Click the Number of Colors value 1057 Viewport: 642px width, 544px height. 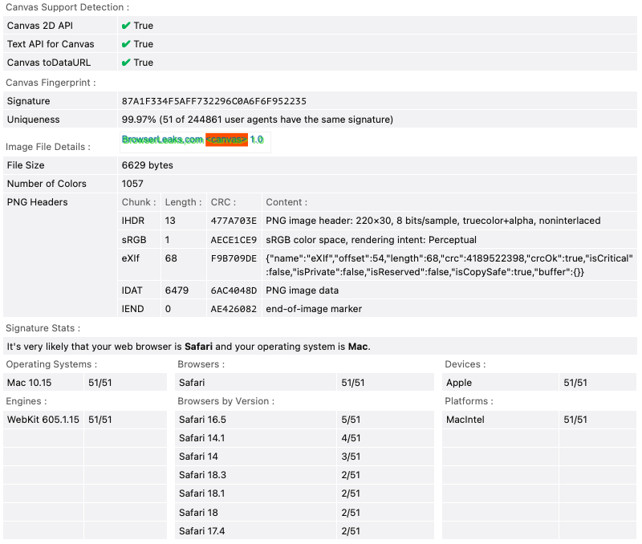[132, 184]
